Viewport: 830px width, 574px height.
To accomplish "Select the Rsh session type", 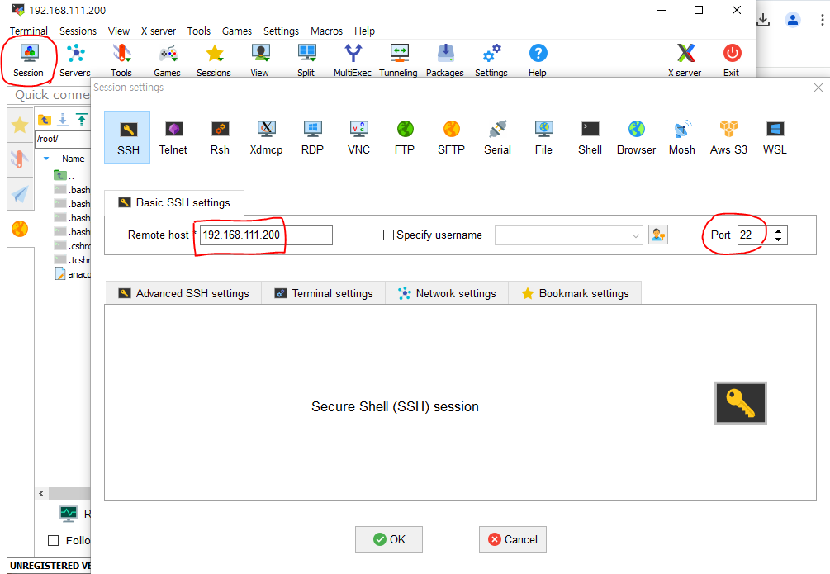I will (x=220, y=137).
